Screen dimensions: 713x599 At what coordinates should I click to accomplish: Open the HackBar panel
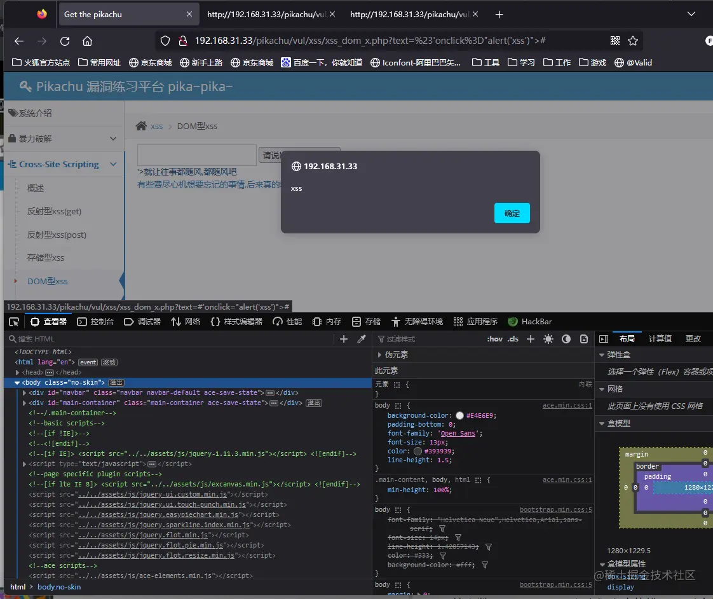(x=530, y=322)
